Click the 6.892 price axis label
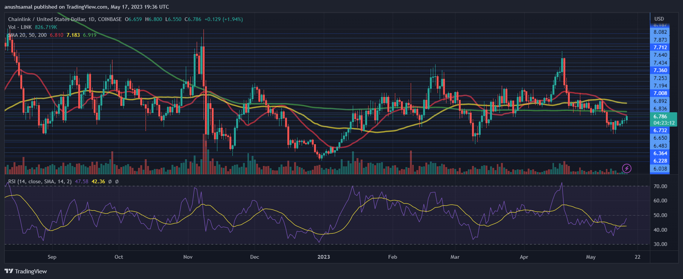Viewport: 683px width, 279px height. click(x=660, y=101)
